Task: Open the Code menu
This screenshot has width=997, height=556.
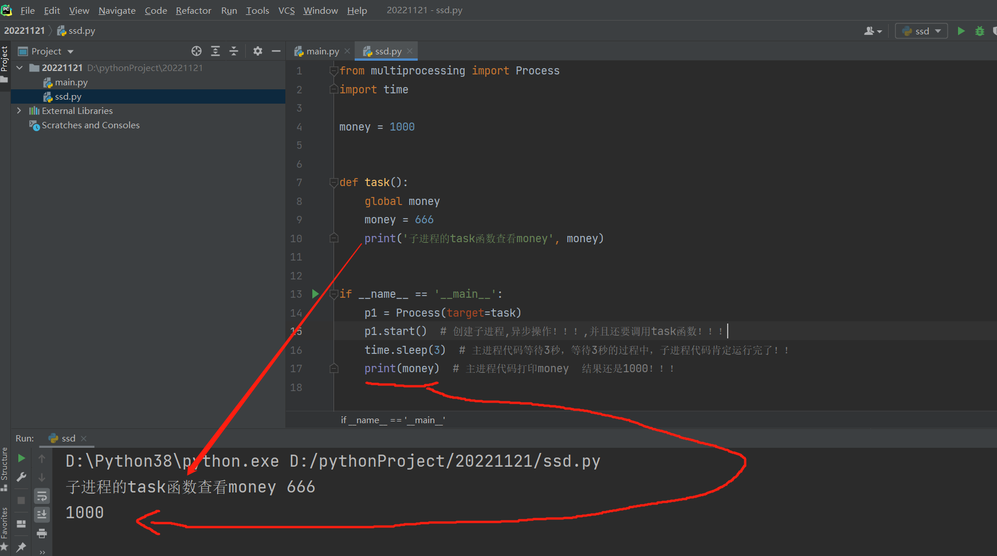Action: pos(156,10)
